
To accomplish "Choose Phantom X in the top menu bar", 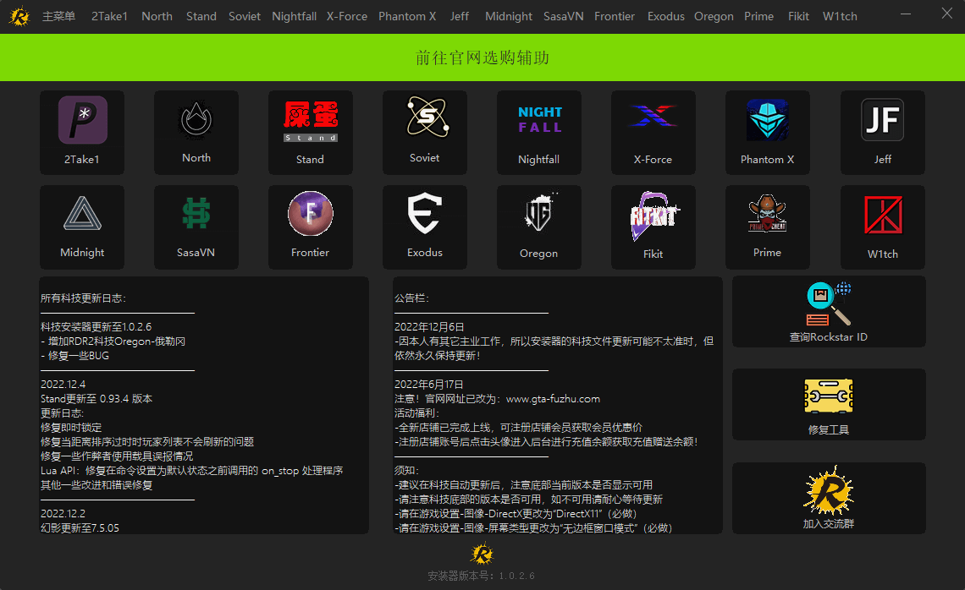I will pyautogui.click(x=407, y=17).
